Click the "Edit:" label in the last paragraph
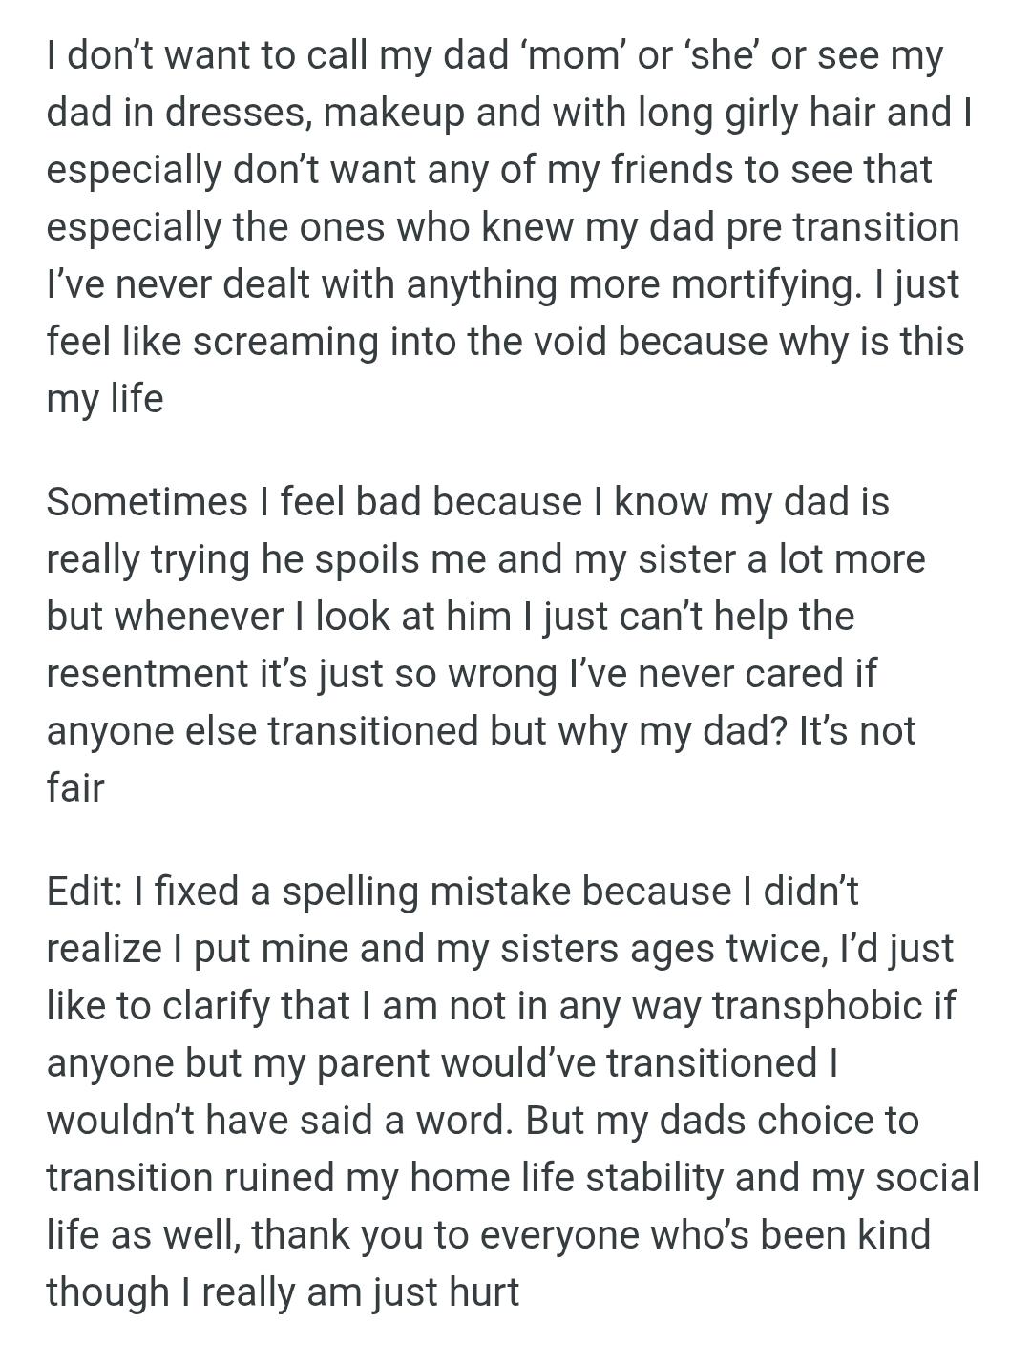The image size is (1031, 1364). (84, 892)
